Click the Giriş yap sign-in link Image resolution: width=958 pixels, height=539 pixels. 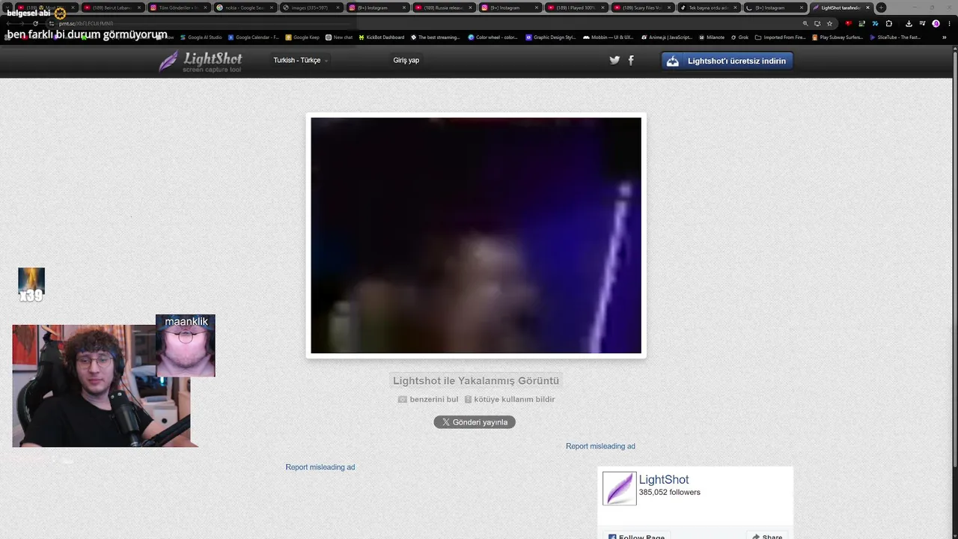tap(406, 61)
